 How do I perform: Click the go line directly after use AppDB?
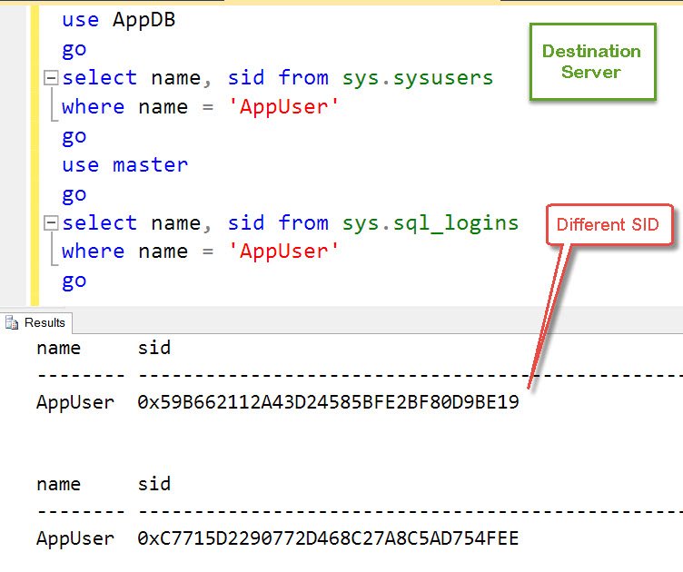tap(74, 49)
